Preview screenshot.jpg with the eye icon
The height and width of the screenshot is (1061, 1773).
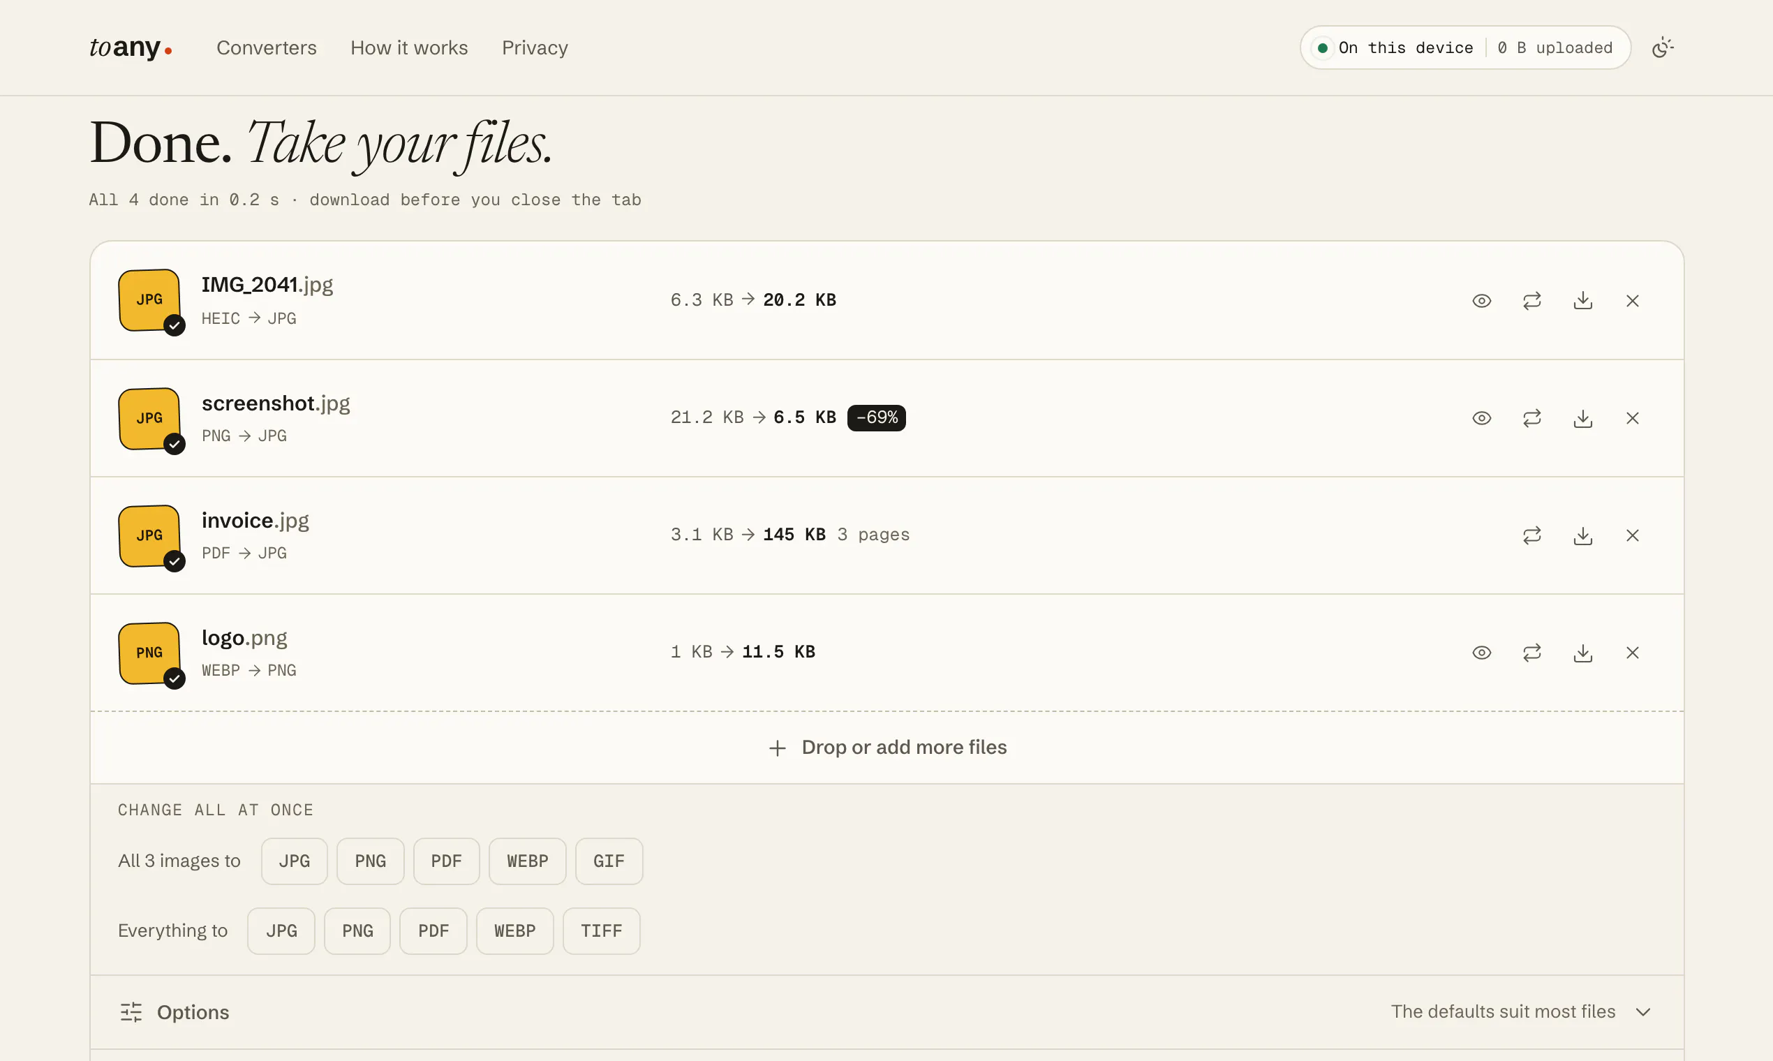pyautogui.click(x=1481, y=418)
